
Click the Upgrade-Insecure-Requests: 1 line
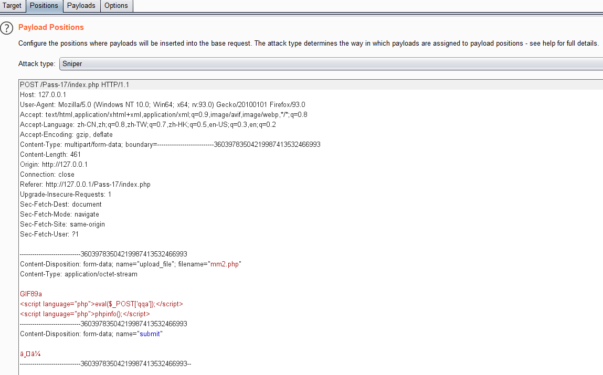(66, 195)
